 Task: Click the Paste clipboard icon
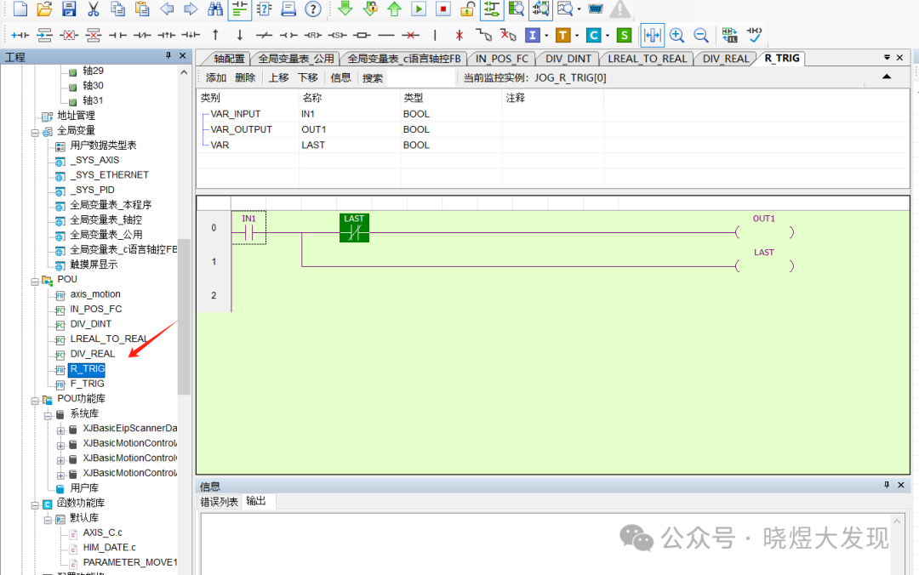point(142,9)
